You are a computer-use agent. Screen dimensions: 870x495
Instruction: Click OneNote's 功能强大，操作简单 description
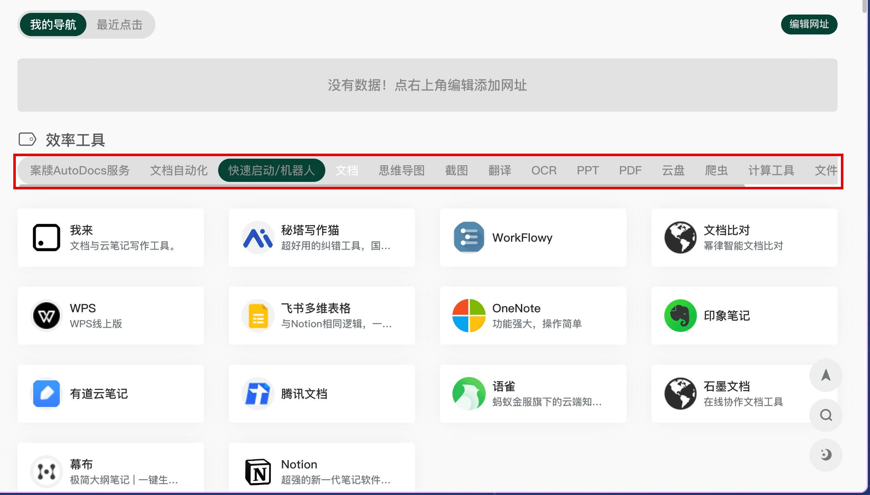[537, 323]
